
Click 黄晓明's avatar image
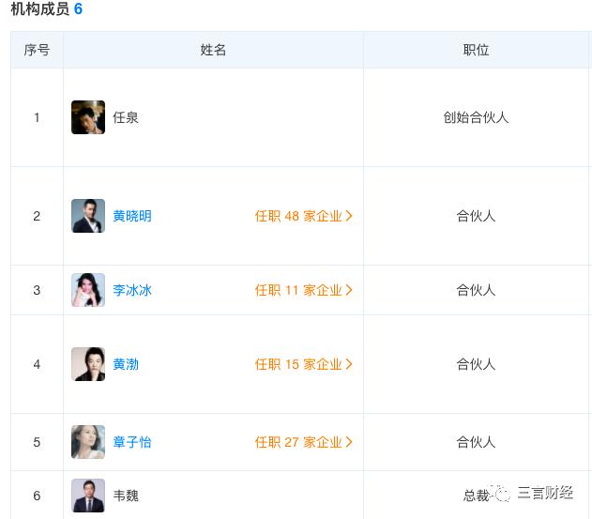pyautogui.click(x=88, y=216)
